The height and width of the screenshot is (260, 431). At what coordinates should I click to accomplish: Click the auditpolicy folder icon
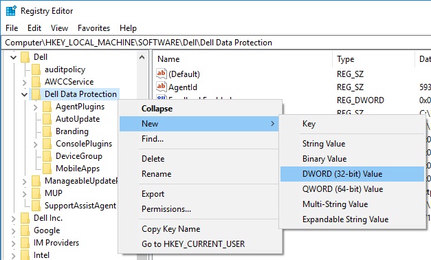[36, 69]
